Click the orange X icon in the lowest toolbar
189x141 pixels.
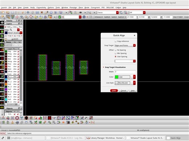[63, 123]
